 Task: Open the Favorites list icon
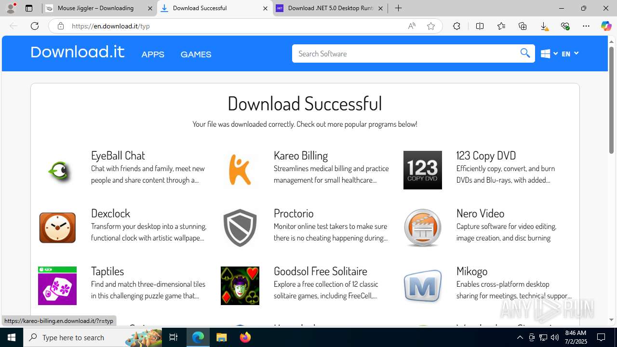point(501,26)
